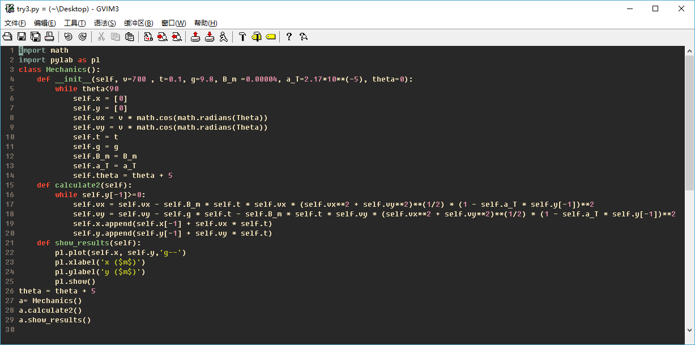Open the 窗口(W) menu
This screenshot has height=345, width=695.
[x=173, y=23]
